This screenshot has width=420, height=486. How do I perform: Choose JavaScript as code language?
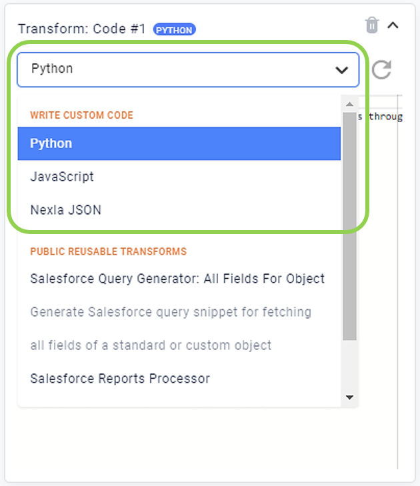click(179, 177)
